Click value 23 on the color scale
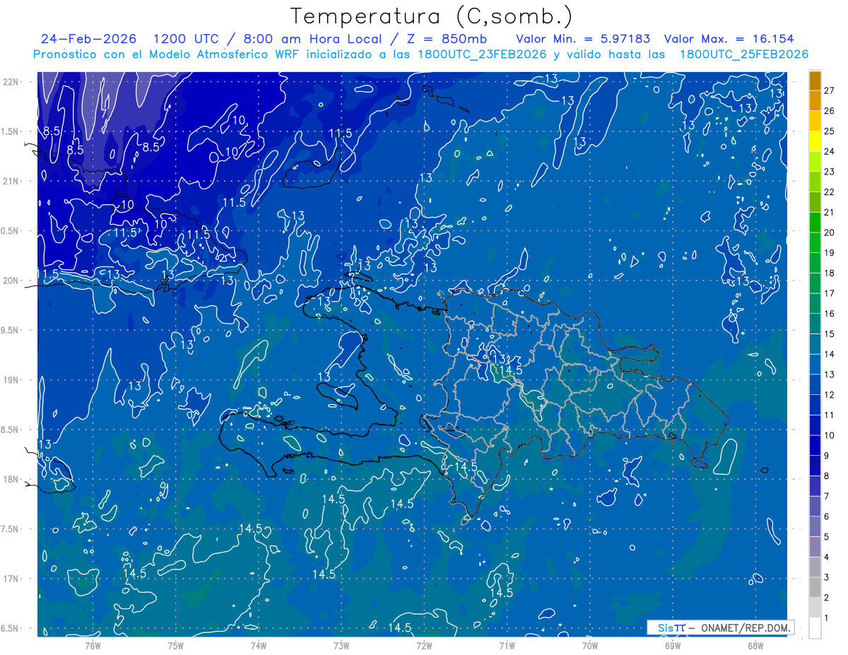The height and width of the screenshot is (655, 848). click(830, 172)
